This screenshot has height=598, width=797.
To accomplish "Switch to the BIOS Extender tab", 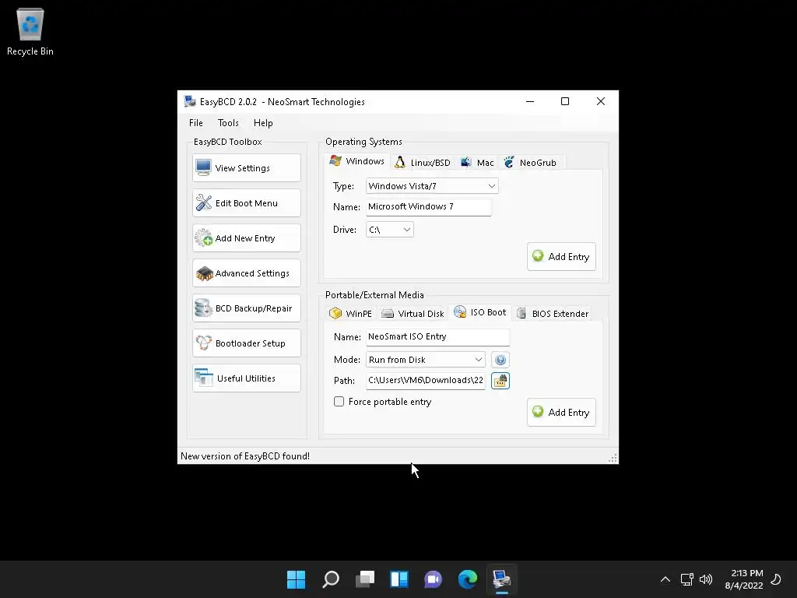I will pyautogui.click(x=553, y=314).
